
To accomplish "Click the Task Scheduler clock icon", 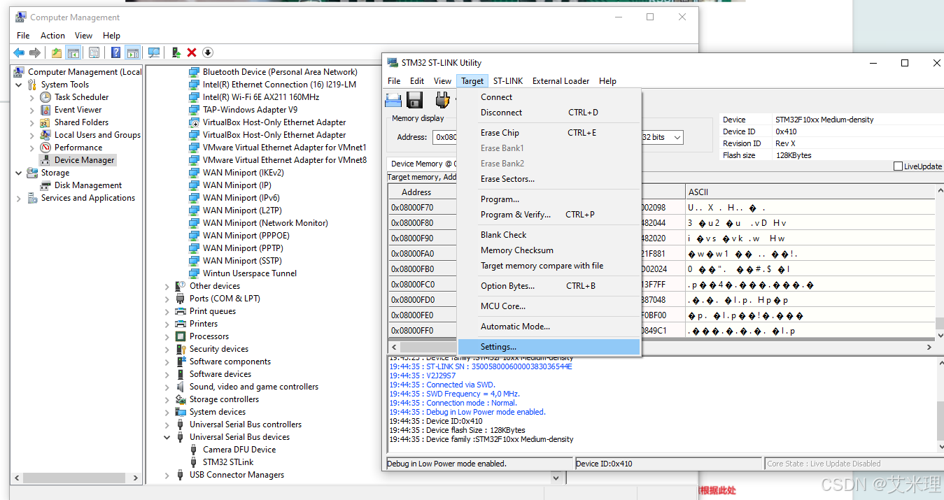I will [45, 97].
